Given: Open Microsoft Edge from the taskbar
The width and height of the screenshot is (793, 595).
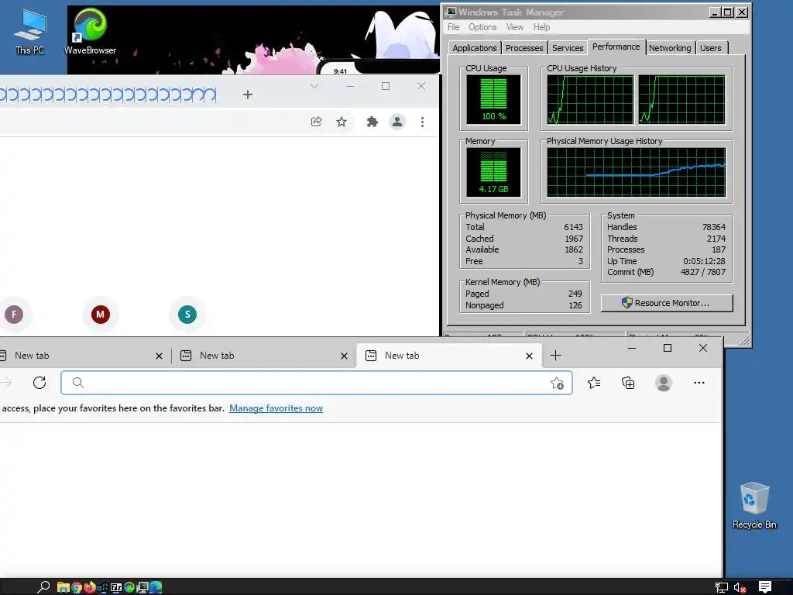Looking at the screenshot, I should tap(155, 587).
